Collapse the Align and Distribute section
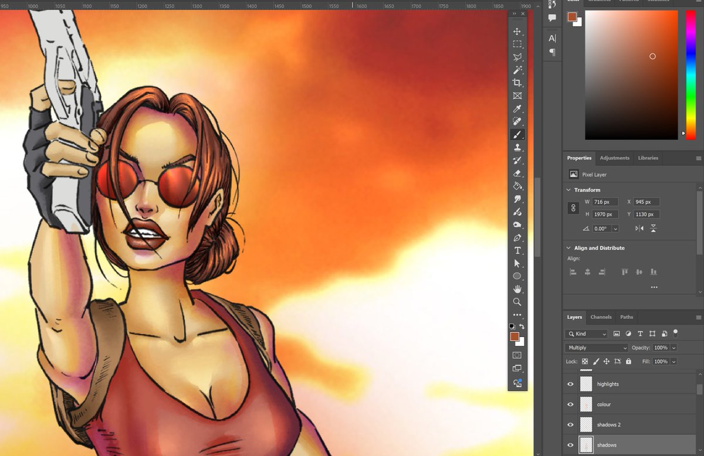704x456 pixels. (x=568, y=248)
